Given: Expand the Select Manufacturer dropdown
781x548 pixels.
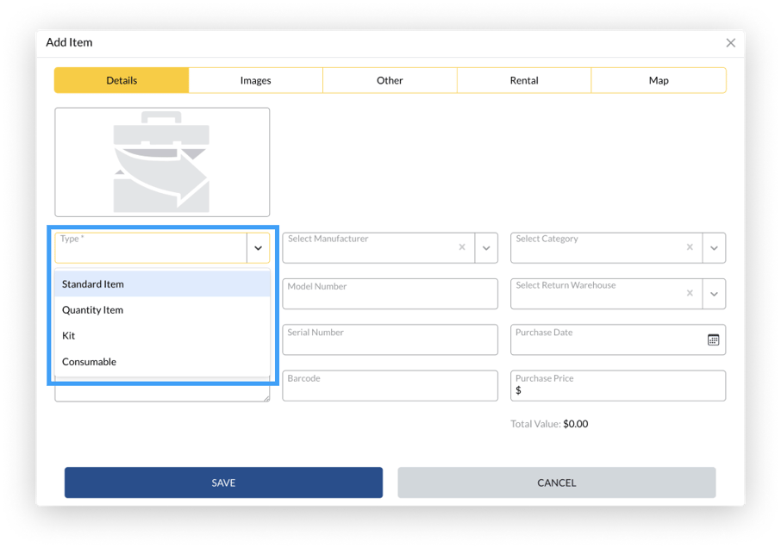Looking at the screenshot, I should [486, 248].
